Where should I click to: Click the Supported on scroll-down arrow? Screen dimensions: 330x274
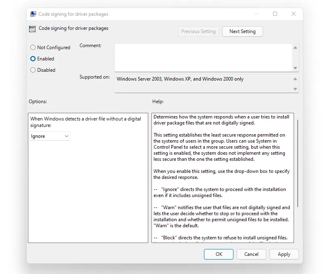pos(295,89)
